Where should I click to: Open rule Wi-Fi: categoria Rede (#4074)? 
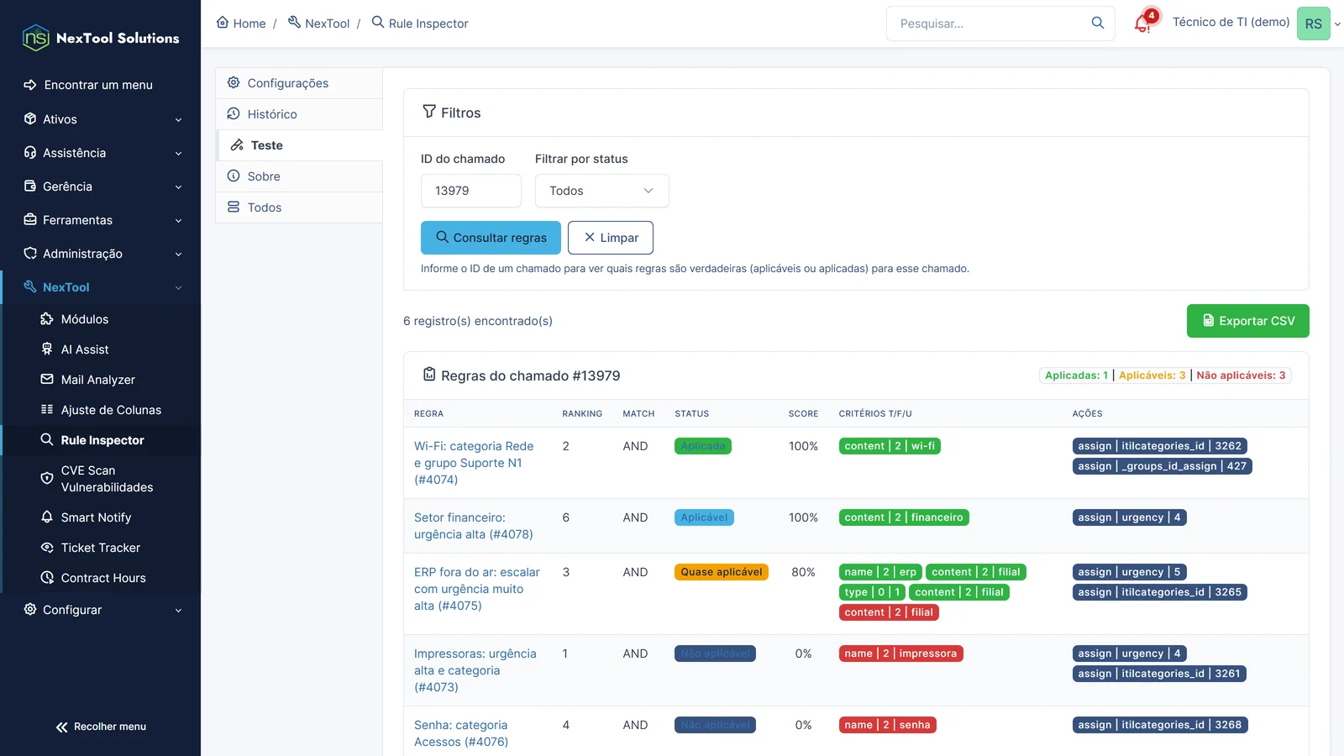click(474, 463)
